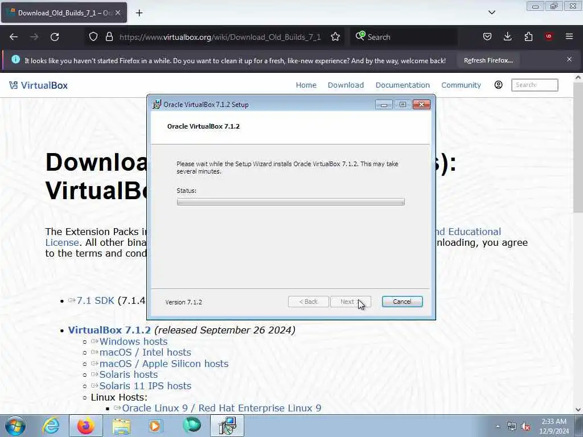
Task: Open the Windows hosts download link
Action: 133,341
